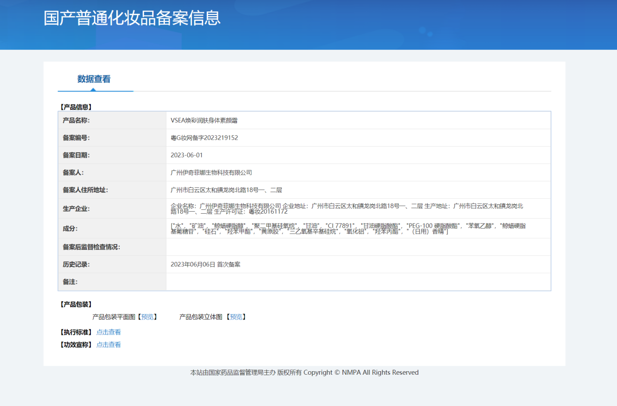
Task: Select filer 广州伊奇菲娜生物科技有限公司 value
Action: tap(211, 172)
